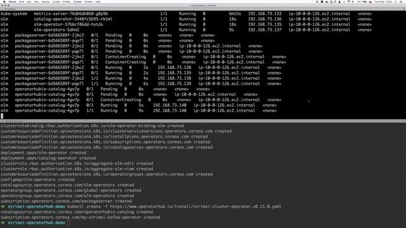The image size is (406, 228).
Task: Click the iTerm2 window title text
Action: pyautogui.click(x=203, y=6)
